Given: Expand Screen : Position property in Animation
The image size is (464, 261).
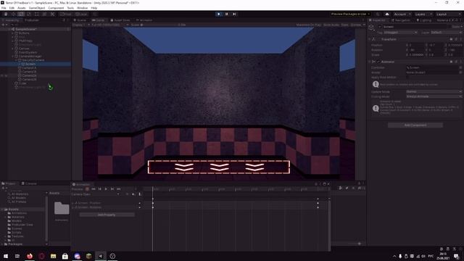Looking at the screenshot, I should point(72,203).
